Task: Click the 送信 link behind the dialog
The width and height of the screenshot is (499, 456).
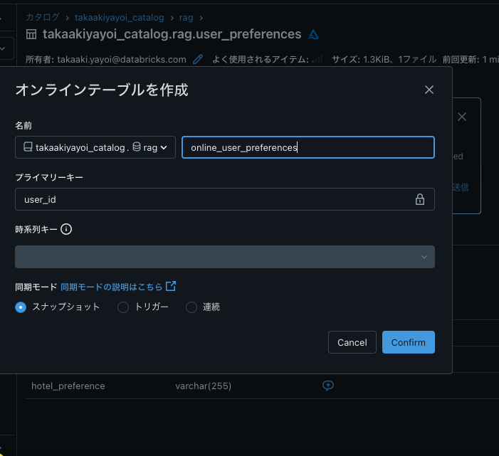Action: [460, 187]
